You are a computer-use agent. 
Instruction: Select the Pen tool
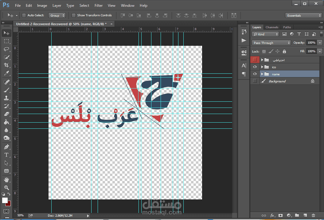coord(6,147)
